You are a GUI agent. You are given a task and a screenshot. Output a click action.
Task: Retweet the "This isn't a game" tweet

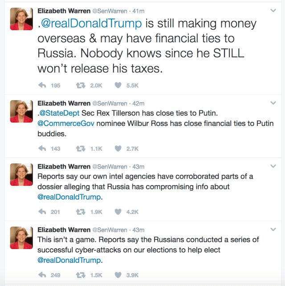click(81, 275)
